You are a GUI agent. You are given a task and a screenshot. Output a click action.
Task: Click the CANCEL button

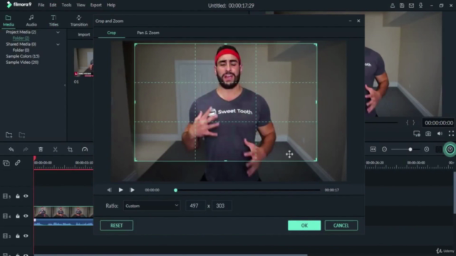(341, 225)
